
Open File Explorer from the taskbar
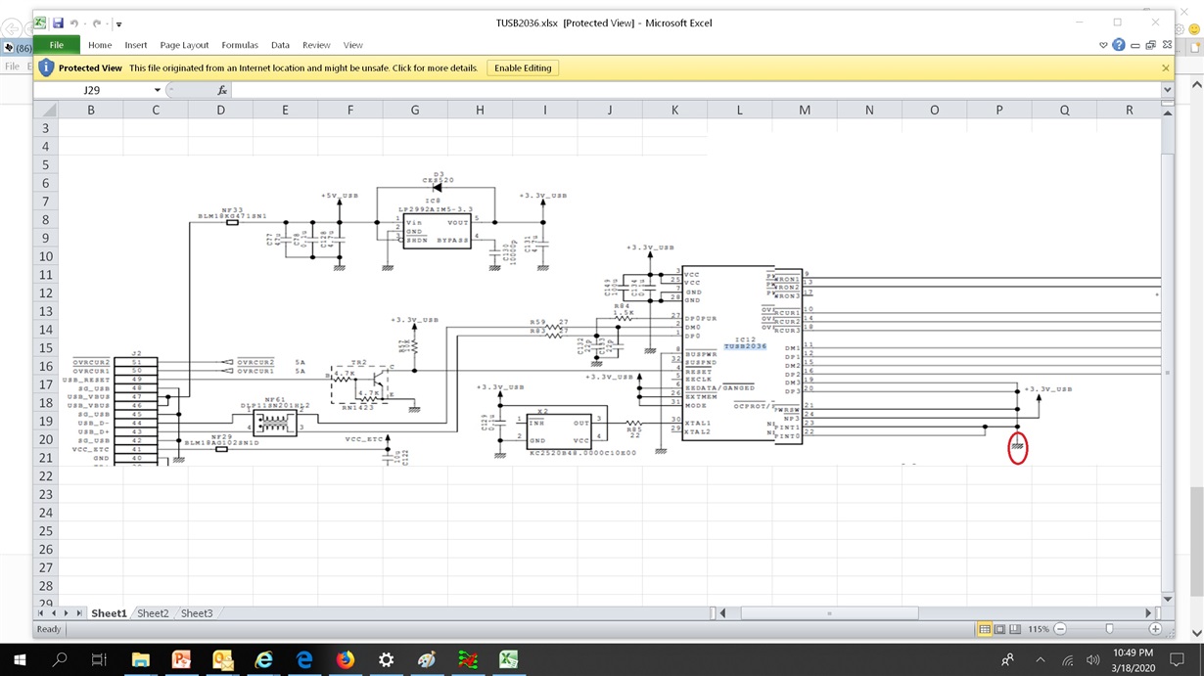pos(140,659)
